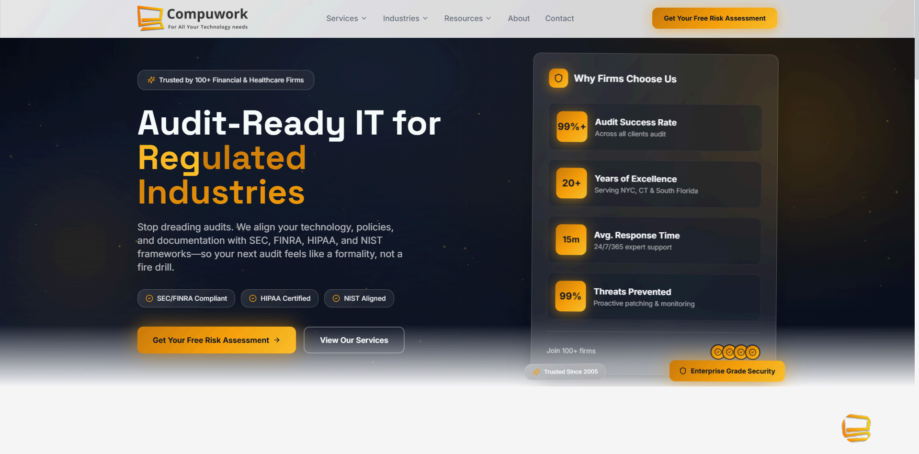The height and width of the screenshot is (454, 919).
Task: Click the Trusted by 100+ Financial Firms pill
Action: [225, 80]
